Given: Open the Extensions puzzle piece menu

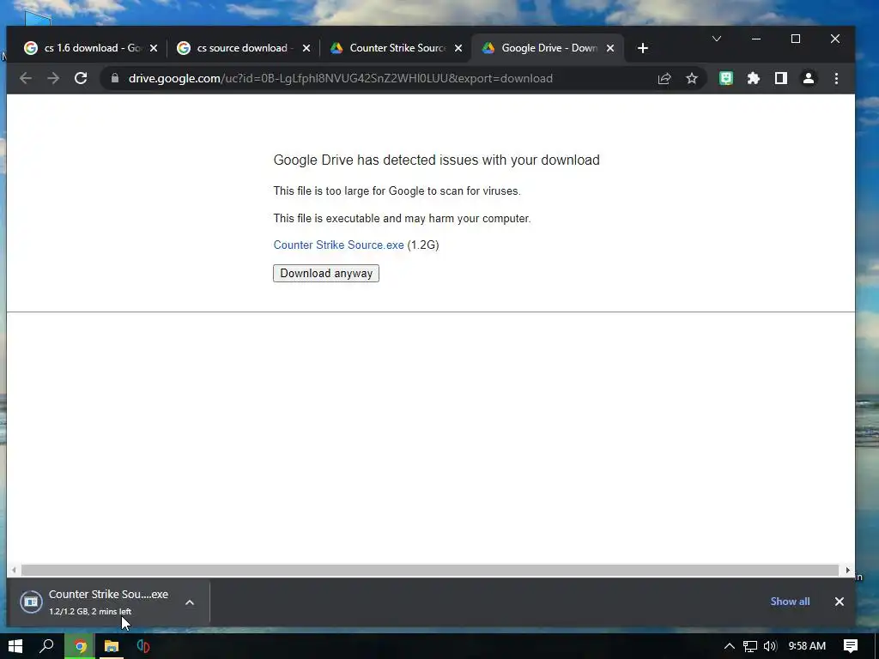Looking at the screenshot, I should 754,78.
